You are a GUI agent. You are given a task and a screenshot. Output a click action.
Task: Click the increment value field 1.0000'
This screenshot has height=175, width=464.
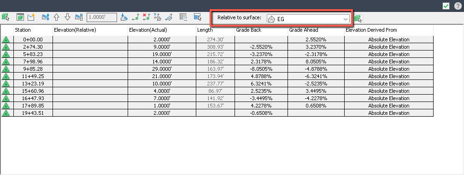pos(102,17)
